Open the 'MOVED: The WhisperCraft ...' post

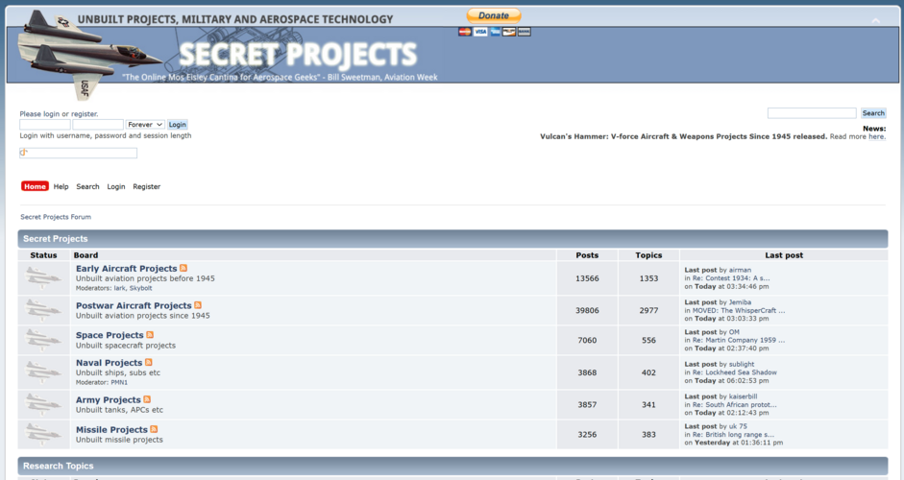pos(739,311)
